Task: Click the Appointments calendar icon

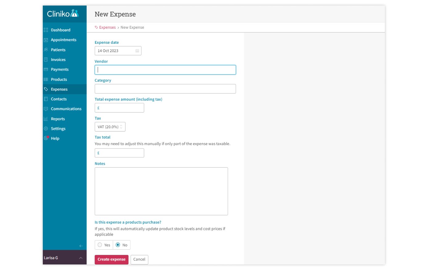Action: click(46, 40)
